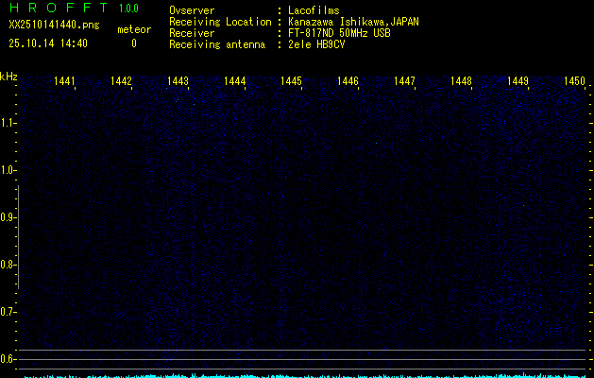Select the 1.0 kHz axis label
594x378 pixels.
click(8, 170)
